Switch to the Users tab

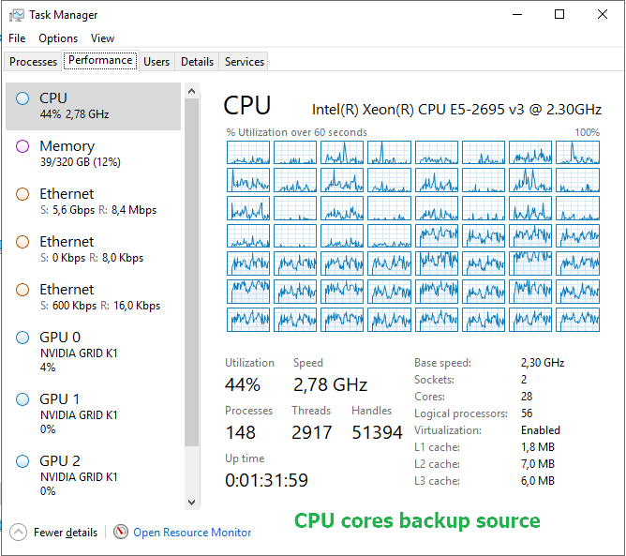click(156, 62)
